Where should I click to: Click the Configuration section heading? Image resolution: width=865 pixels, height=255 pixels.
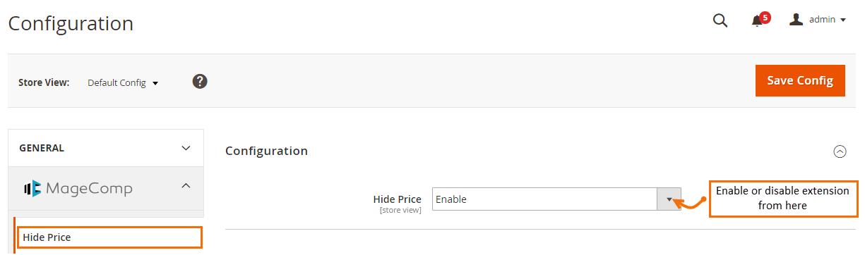(266, 151)
